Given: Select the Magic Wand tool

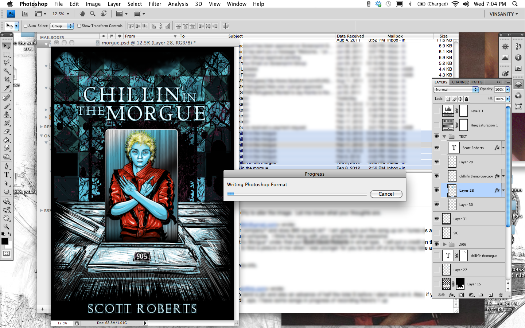Looking at the screenshot, I should 7,71.
